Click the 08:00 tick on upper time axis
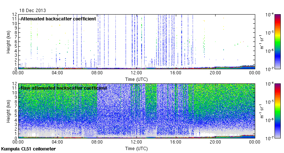 click(97, 72)
